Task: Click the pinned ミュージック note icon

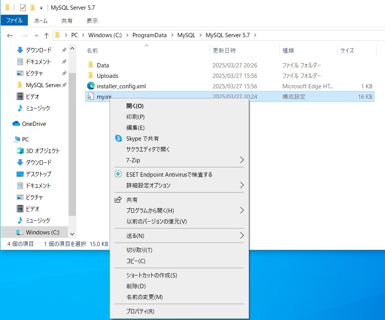Action: click(x=20, y=108)
